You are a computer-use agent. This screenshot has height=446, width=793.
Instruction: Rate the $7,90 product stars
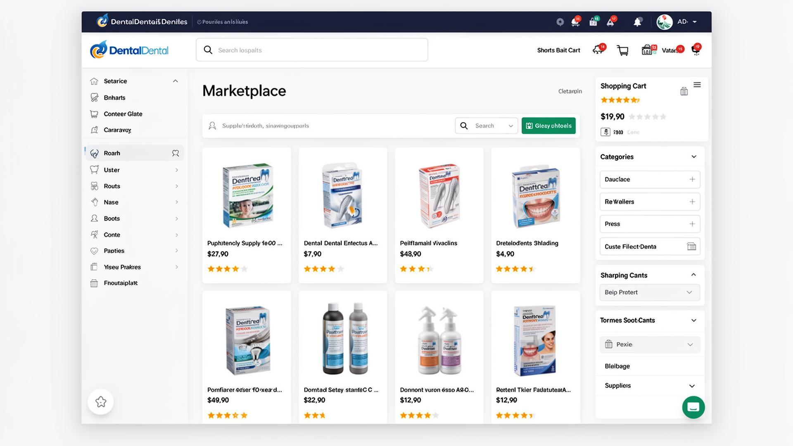(x=323, y=269)
